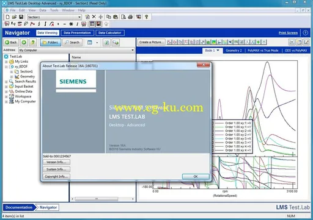This screenshot has width=313, height=220.
Task: Click the first display icon after Create a Picture
Action: click(x=169, y=42)
